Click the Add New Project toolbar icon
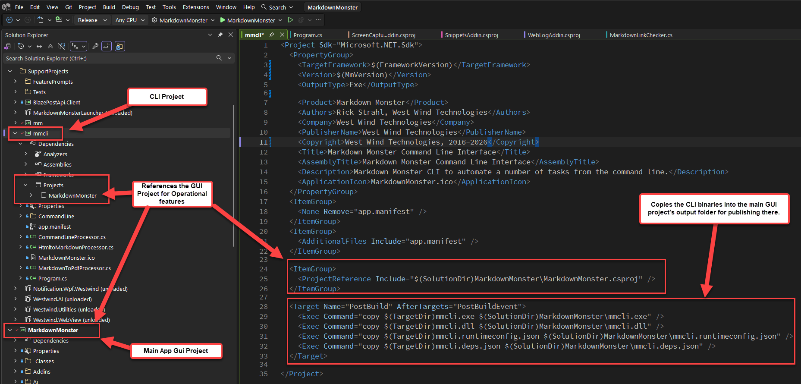 pos(59,20)
